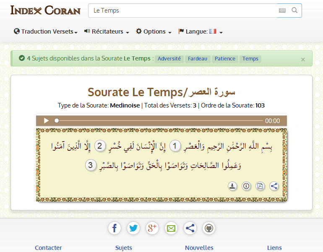
Task: Share on Facebook
Action: pyautogui.click(x=115, y=228)
